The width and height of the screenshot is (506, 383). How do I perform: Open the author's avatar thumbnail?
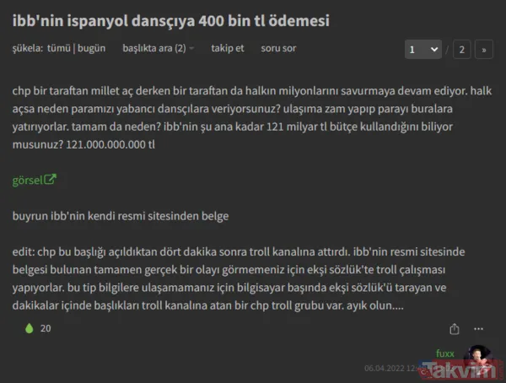click(478, 361)
